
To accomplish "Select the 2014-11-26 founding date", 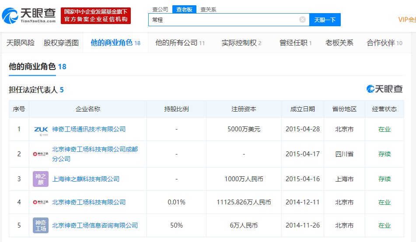I will (302, 225).
